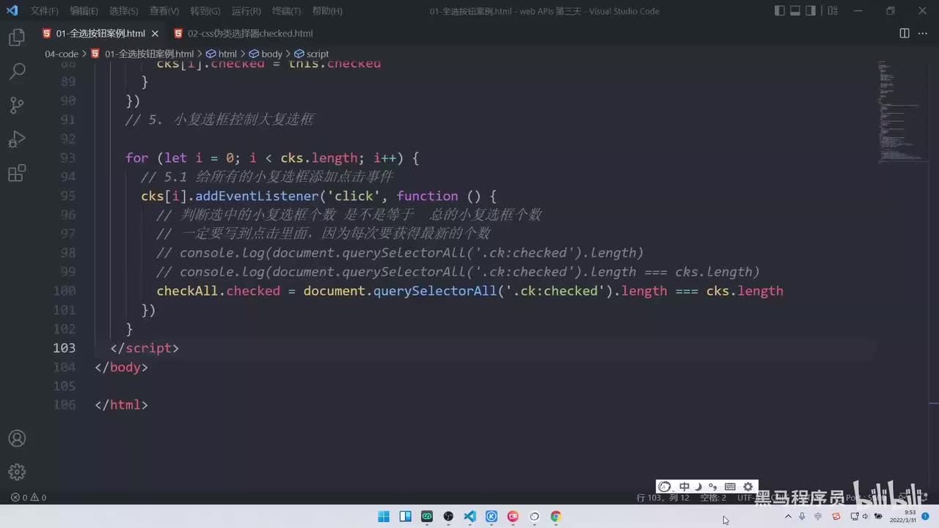Split the editor to the right

point(905,33)
